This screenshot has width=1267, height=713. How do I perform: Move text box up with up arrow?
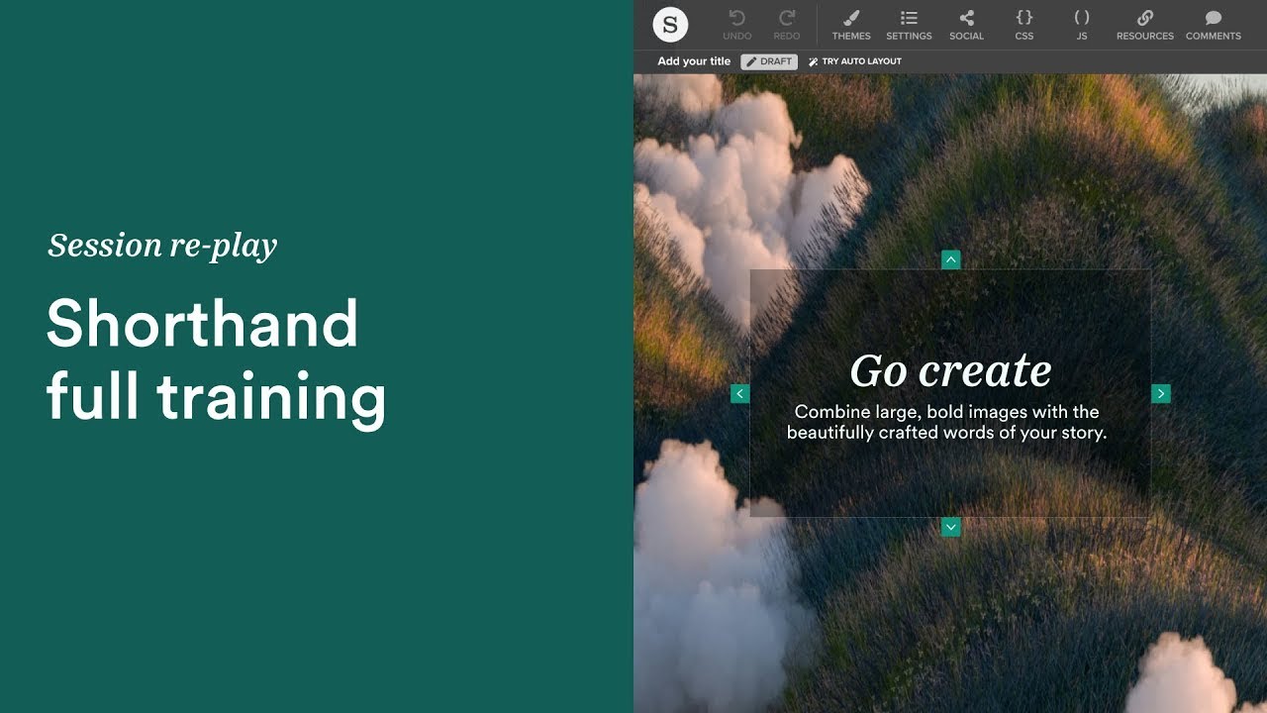[951, 259]
